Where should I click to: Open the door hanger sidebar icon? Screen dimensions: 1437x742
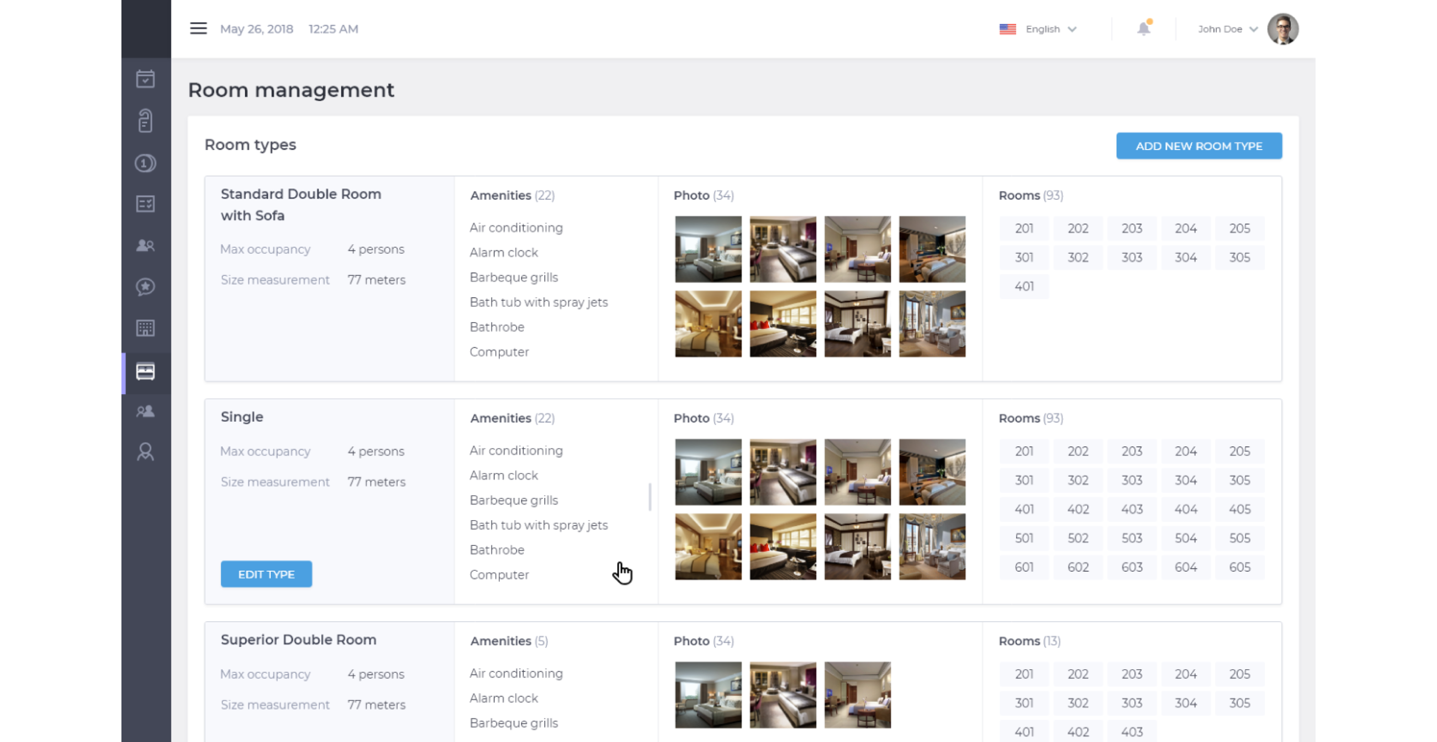(145, 120)
